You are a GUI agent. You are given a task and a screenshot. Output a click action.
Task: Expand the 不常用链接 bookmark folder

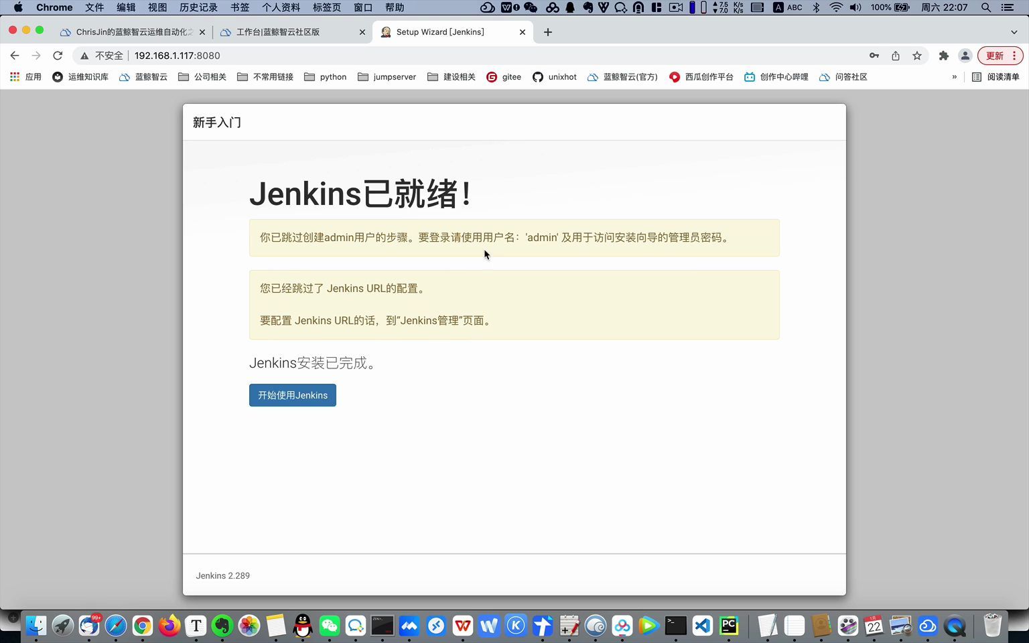click(x=265, y=77)
